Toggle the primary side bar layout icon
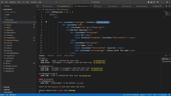Image resolution: width=171 pixels, height=96 pixels. tap(149, 2)
